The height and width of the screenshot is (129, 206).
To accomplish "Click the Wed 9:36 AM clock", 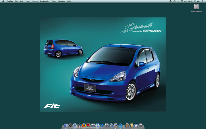I will (x=194, y=1).
